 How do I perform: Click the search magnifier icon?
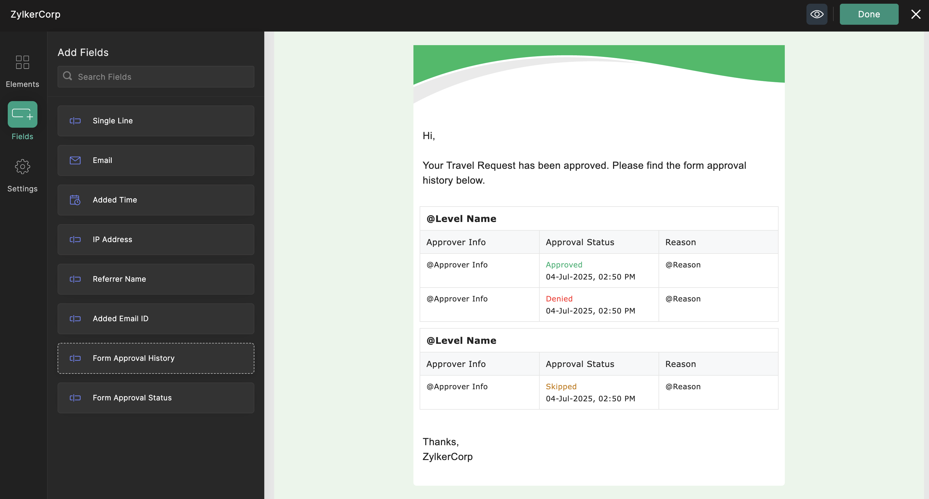click(67, 76)
